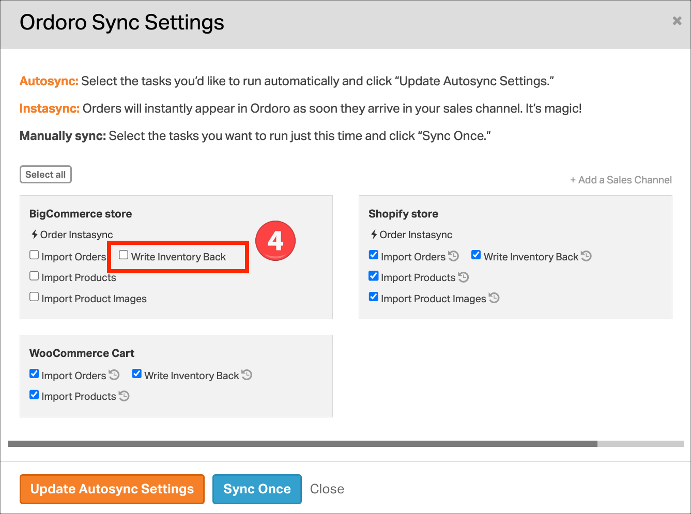Click the Close link at bottom
This screenshot has width=691, height=514.
[327, 489]
